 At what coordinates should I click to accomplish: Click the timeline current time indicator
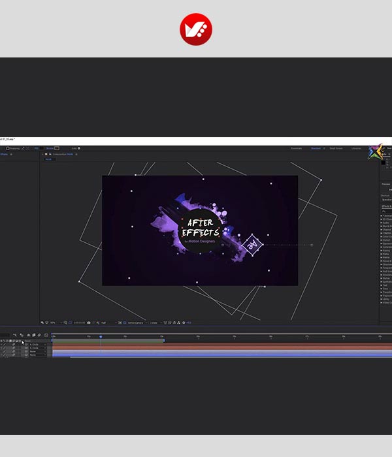point(101,337)
